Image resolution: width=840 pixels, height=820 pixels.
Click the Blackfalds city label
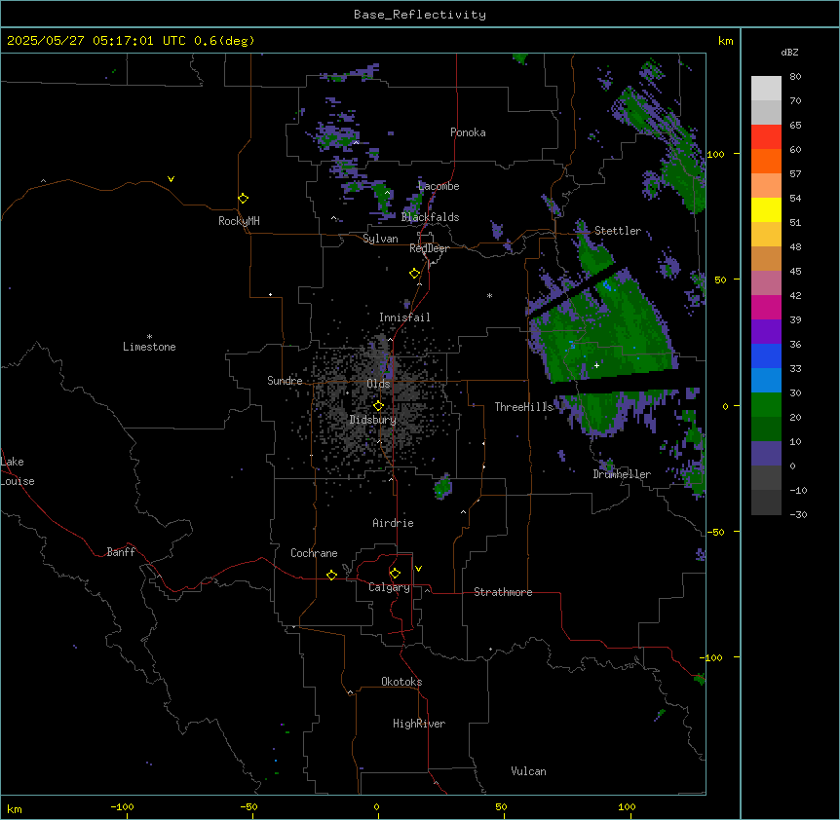[x=430, y=217]
